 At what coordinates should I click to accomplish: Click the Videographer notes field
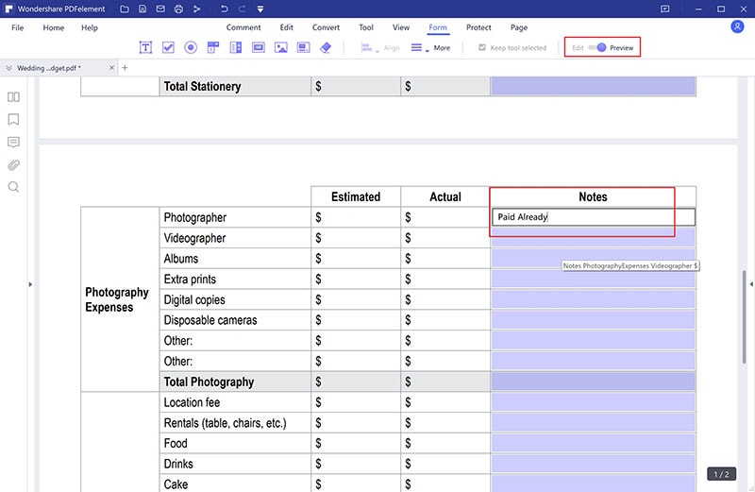(594, 238)
